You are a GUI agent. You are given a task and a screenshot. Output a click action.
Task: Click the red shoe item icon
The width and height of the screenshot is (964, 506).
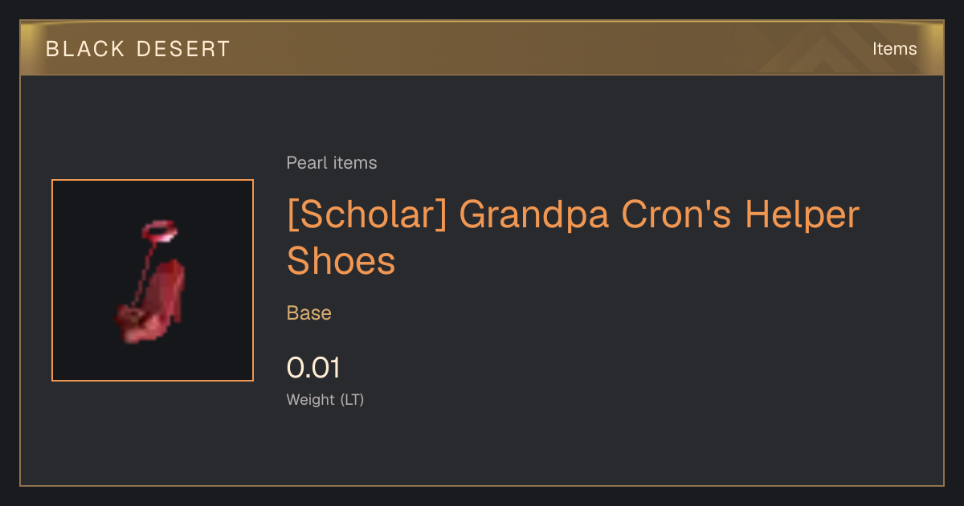click(x=152, y=281)
